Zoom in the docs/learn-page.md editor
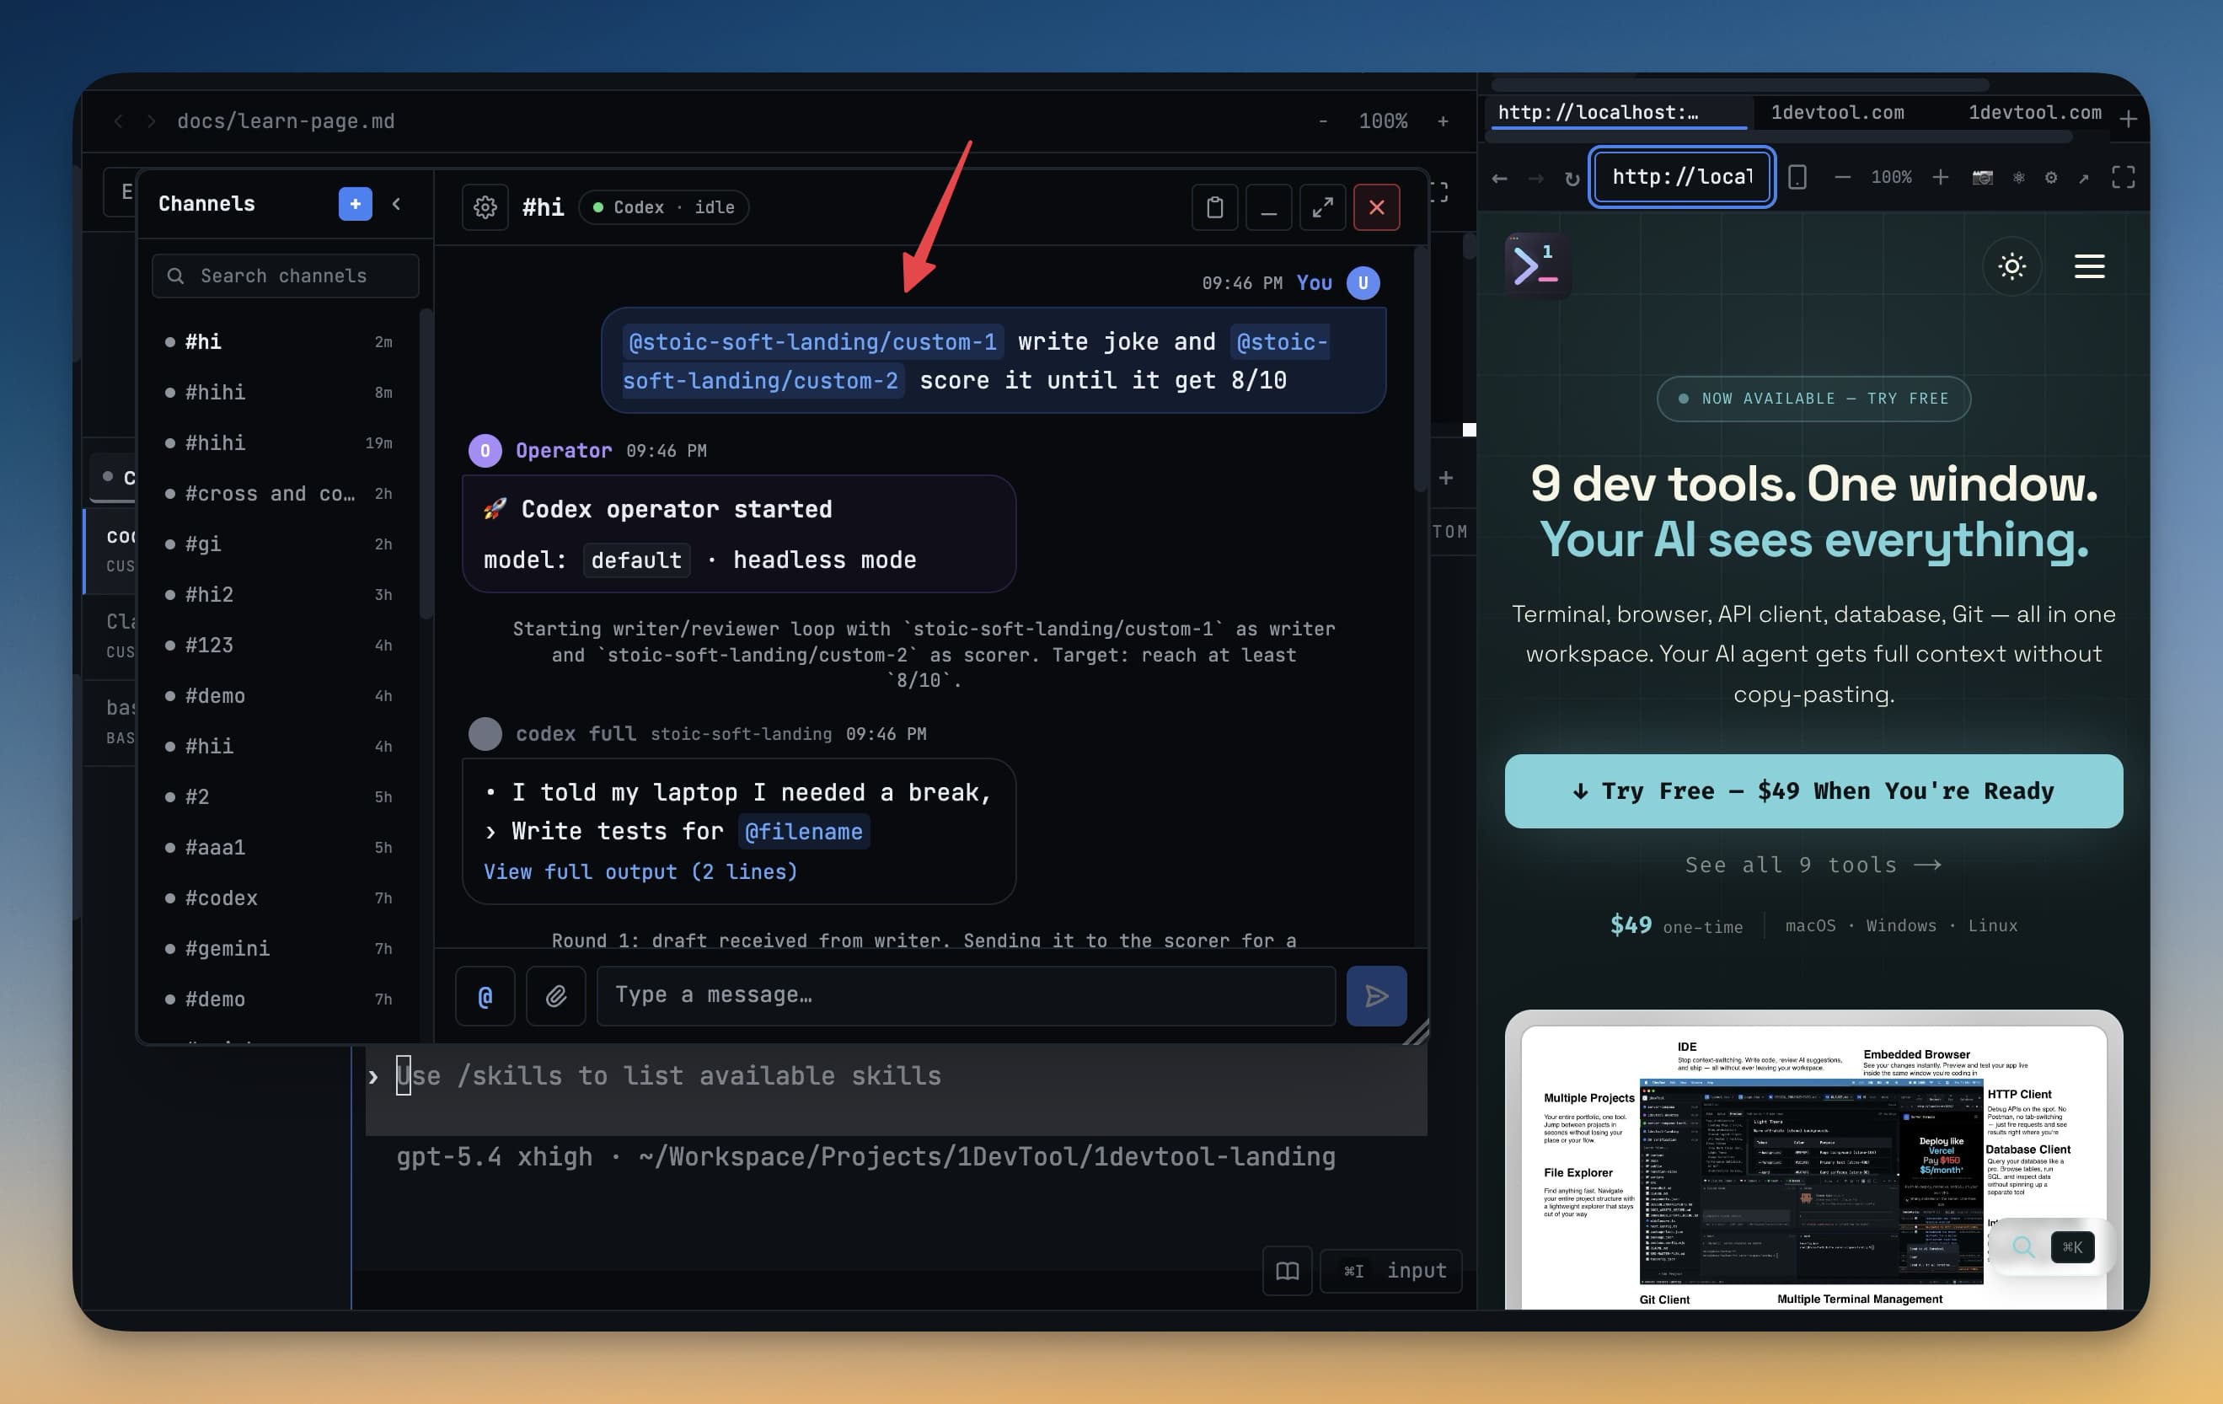This screenshot has height=1404, width=2223. click(x=1443, y=121)
